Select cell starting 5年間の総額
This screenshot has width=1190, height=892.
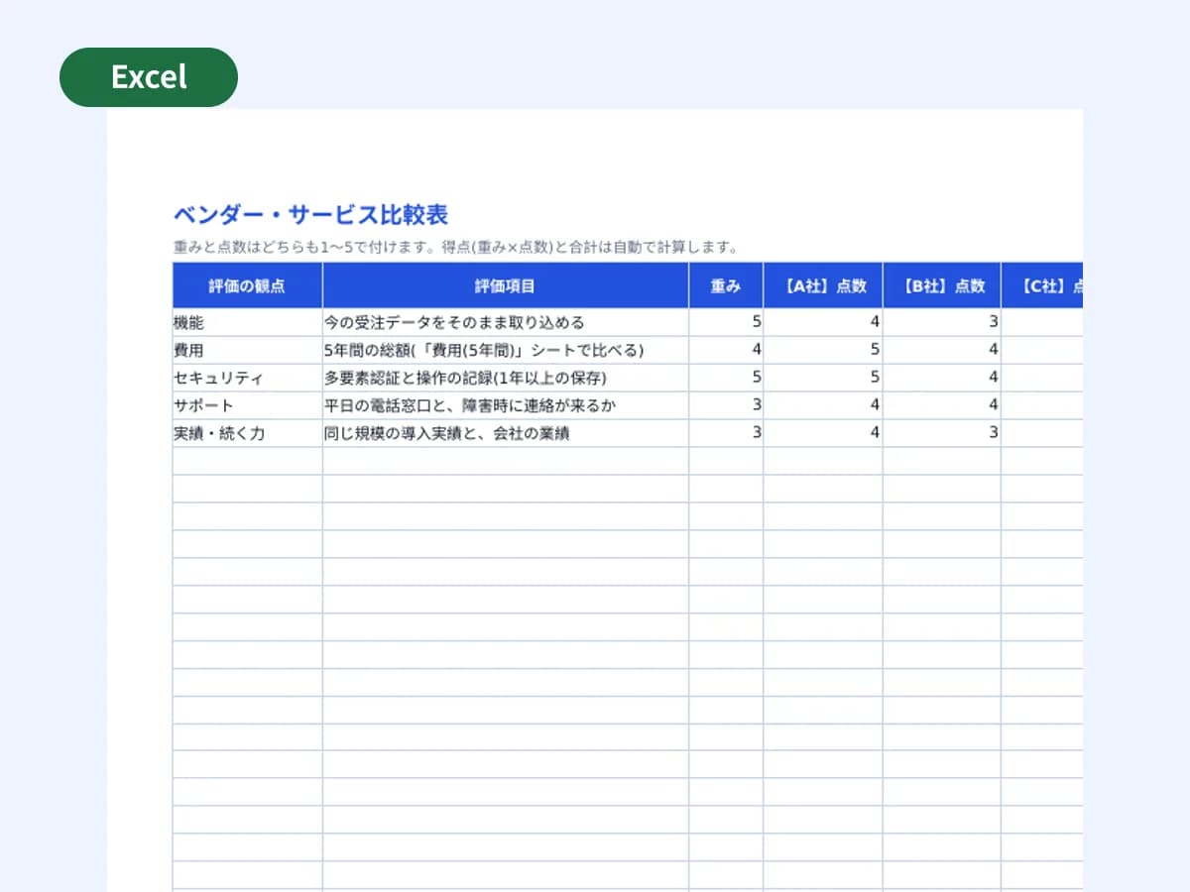[x=506, y=350]
